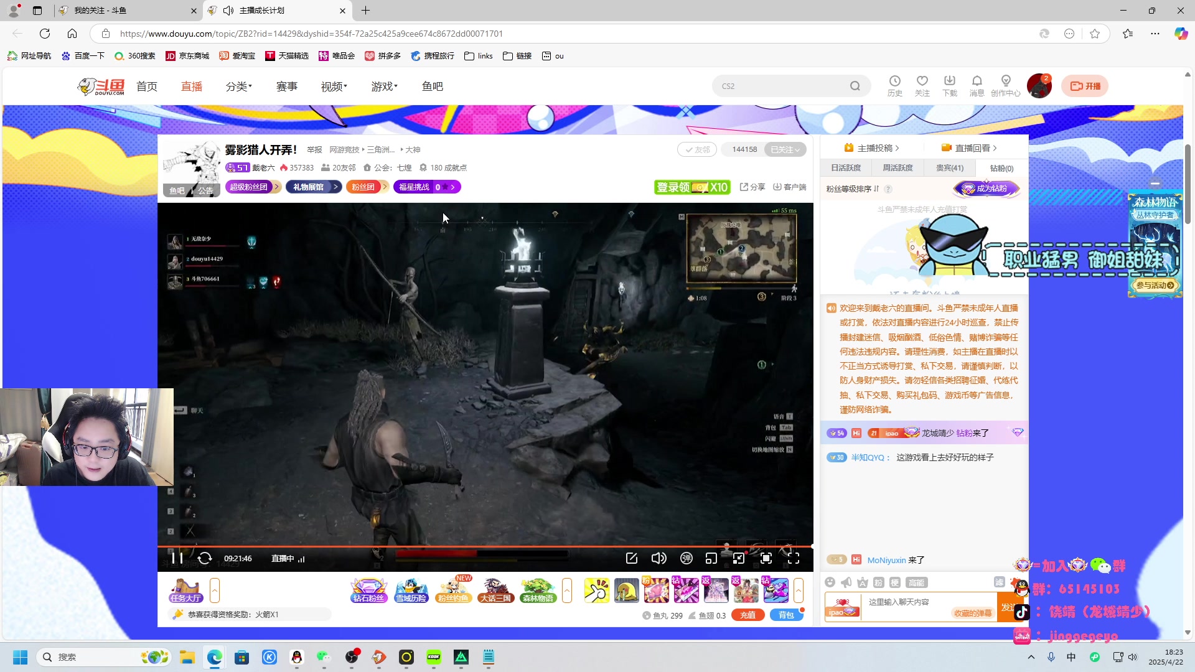Open the stream quality 直播中 indicator
This screenshot has width=1195, height=672.
pyautogui.click(x=288, y=559)
